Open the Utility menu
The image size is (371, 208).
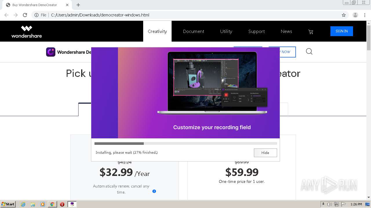point(226,31)
